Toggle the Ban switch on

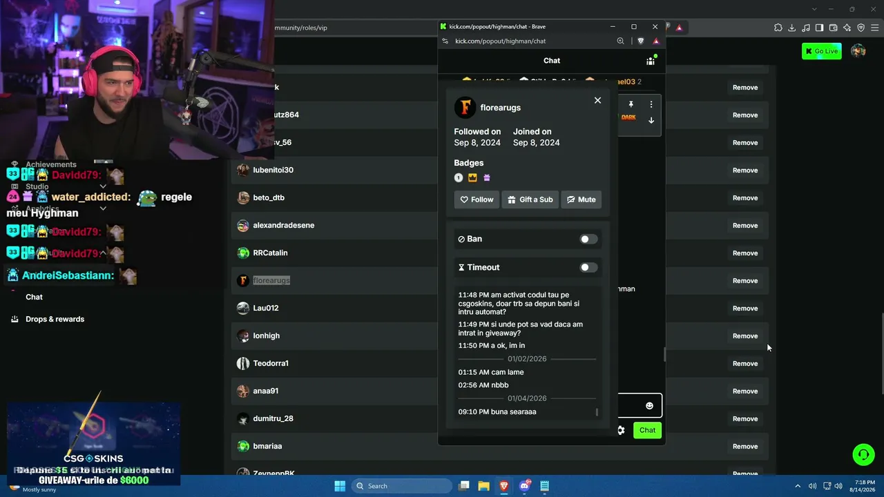tap(588, 239)
